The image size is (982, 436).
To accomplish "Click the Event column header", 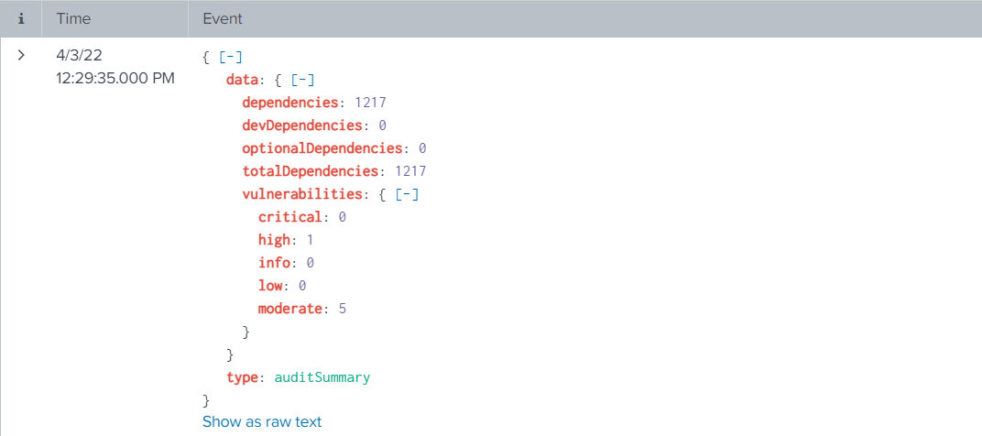I will [223, 18].
